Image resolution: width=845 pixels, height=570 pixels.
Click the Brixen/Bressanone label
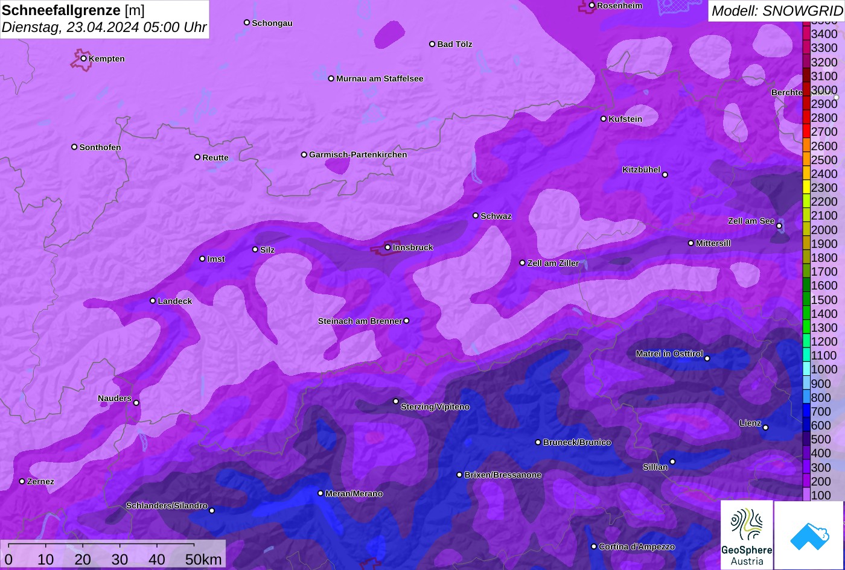click(x=503, y=475)
